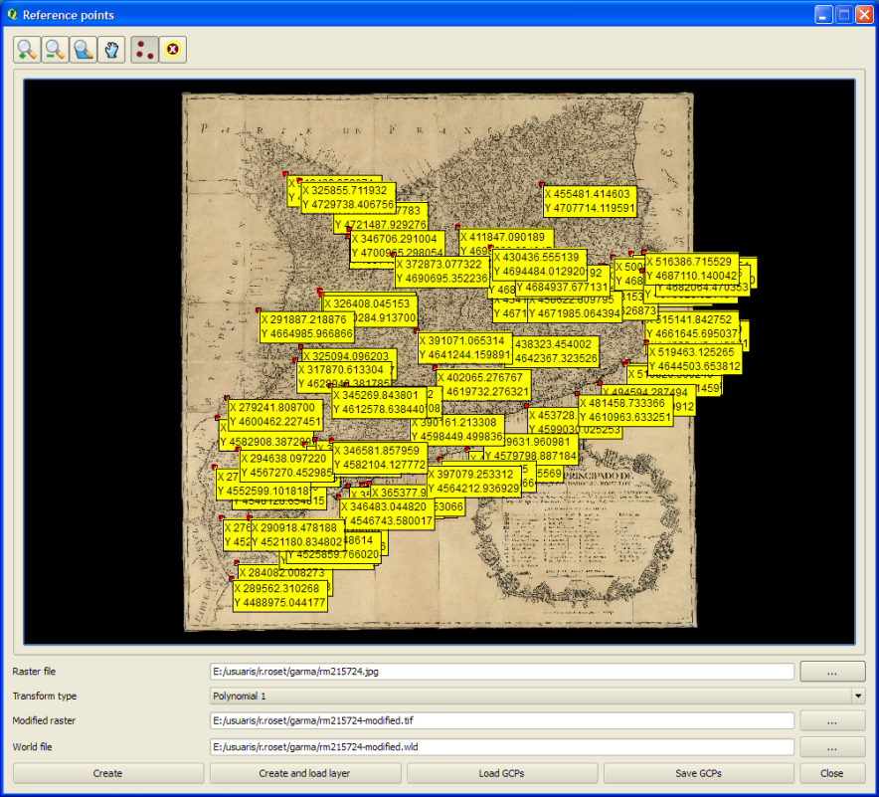This screenshot has width=879, height=797.
Task: Select the Zoom Out magnifier tool
Action: [x=55, y=50]
